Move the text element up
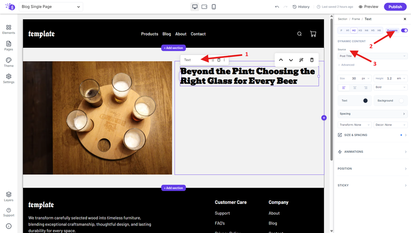The image size is (411, 233). tap(281, 60)
